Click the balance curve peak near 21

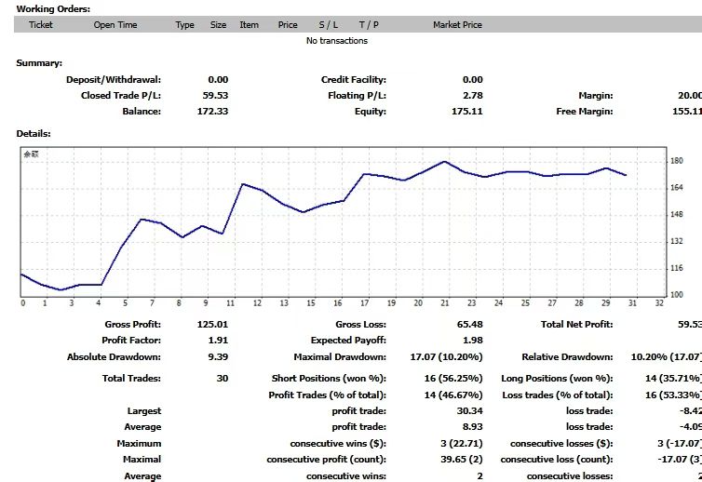point(445,162)
